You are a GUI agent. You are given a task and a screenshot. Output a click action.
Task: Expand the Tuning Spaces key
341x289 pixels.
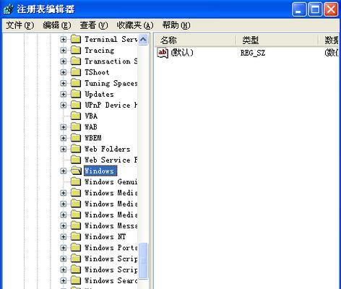[63, 83]
